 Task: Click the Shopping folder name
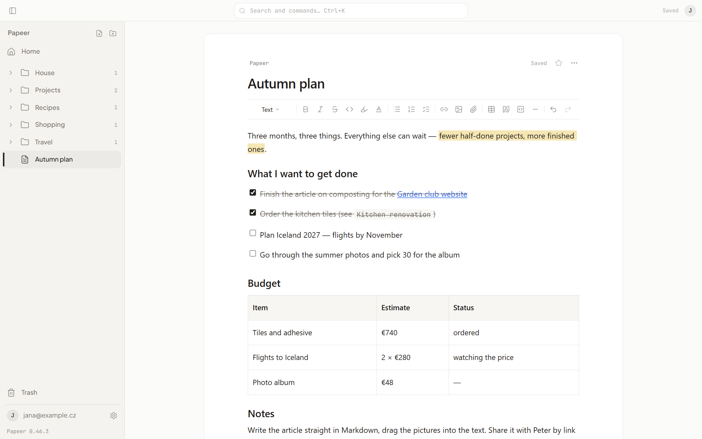pyautogui.click(x=50, y=125)
